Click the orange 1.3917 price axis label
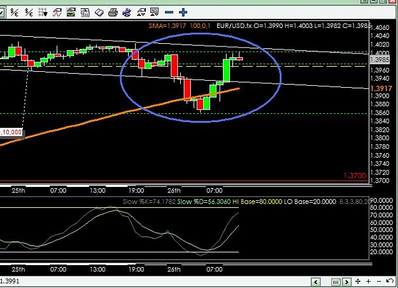 (381, 89)
